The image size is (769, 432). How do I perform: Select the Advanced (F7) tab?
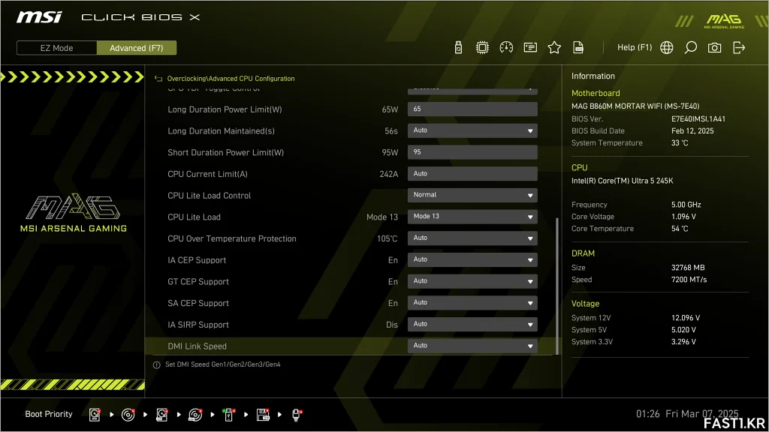pyautogui.click(x=137, y=48)
